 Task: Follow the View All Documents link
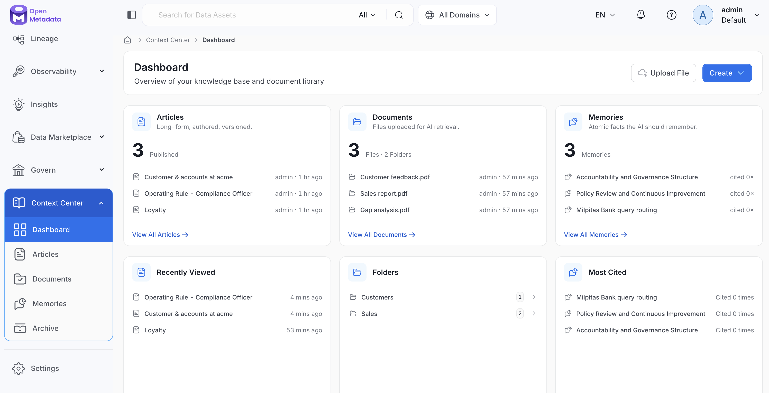[381, 235]
